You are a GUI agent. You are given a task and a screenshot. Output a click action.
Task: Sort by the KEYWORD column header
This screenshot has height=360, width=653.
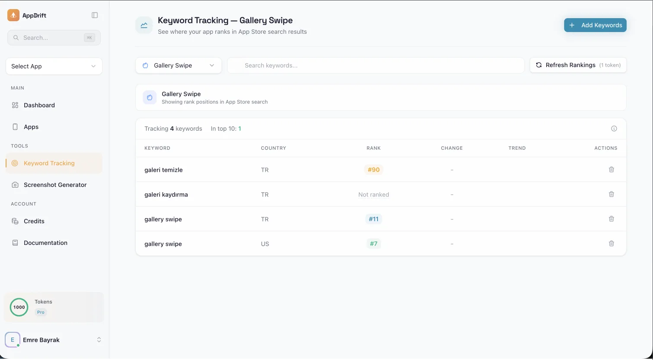point(157,148)
